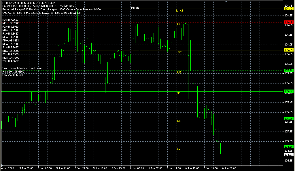Click the M1 level label on chart
The width and height of the screenshot is (295, 171).
[179, 121]
